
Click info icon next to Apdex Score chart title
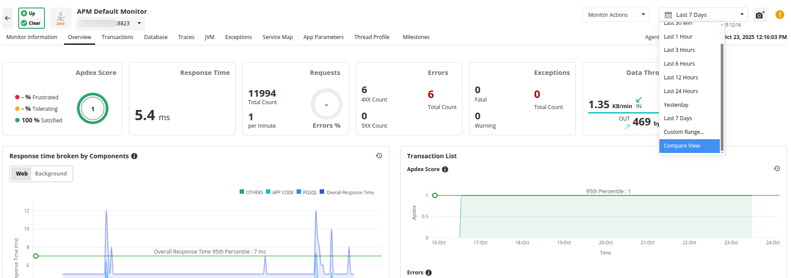pos(445,169)
